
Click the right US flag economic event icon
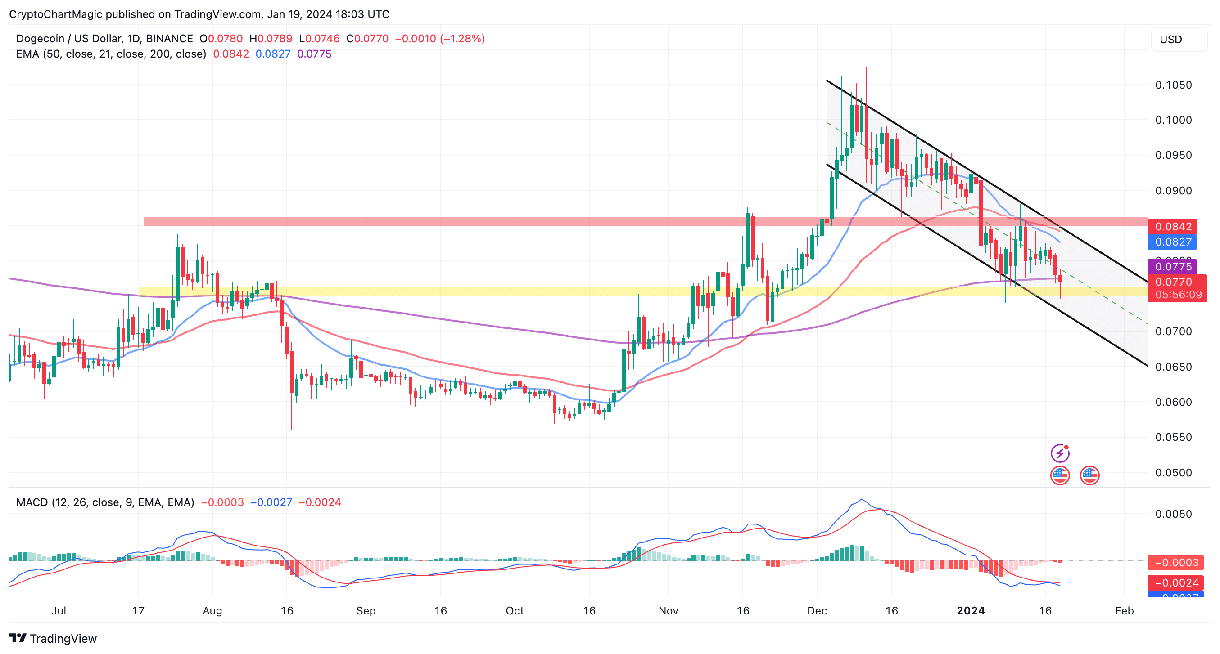[1089, 475]
